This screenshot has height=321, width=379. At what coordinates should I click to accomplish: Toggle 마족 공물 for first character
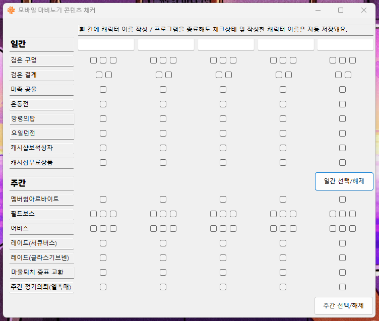pos(103,89)
